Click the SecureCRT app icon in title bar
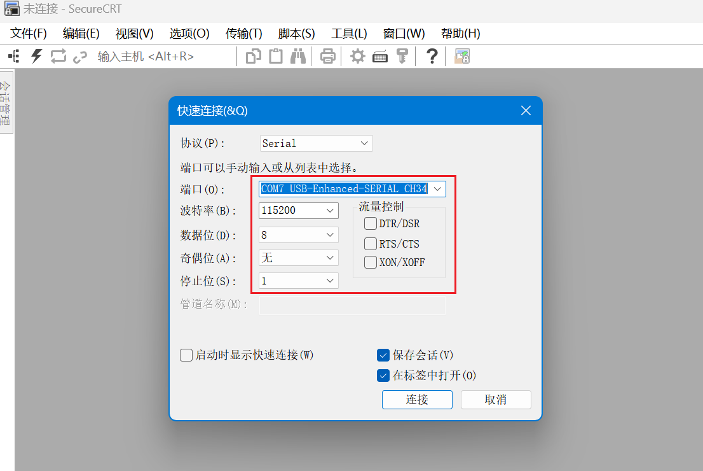Image resolution: width=703 pixels, height=471 pixels. tap(11, 8)
